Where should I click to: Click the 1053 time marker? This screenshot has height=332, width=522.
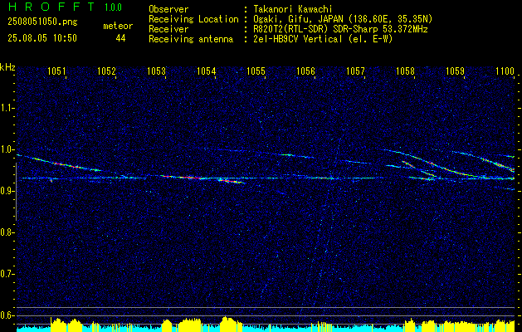[156, 71]
